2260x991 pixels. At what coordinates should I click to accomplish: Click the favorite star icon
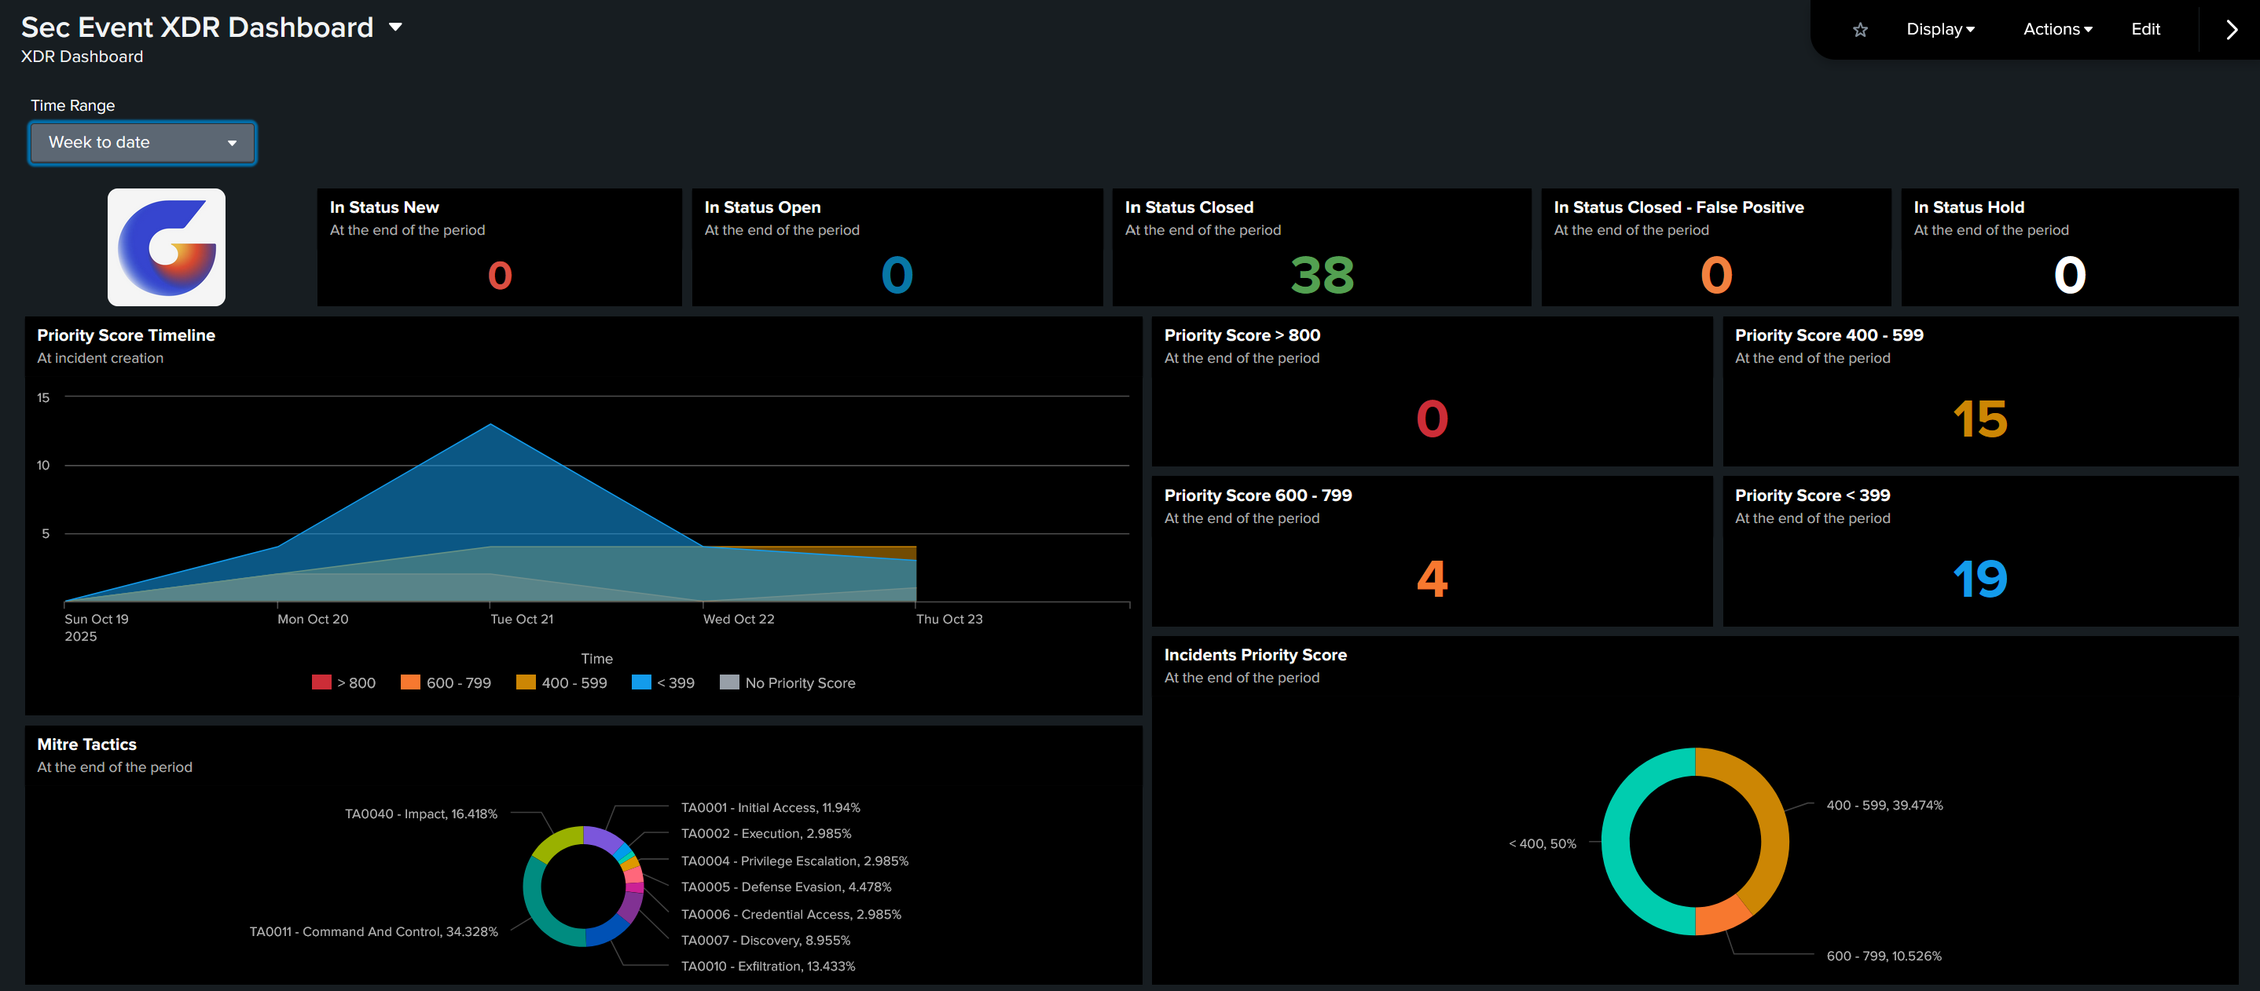tap(1859, 30)
